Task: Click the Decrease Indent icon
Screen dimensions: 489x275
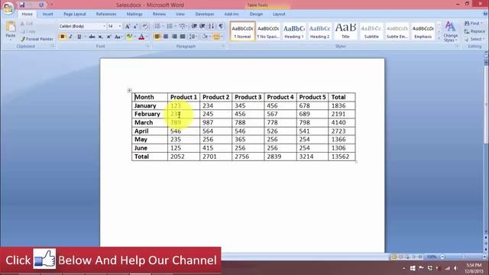Action: click(194, 26)
